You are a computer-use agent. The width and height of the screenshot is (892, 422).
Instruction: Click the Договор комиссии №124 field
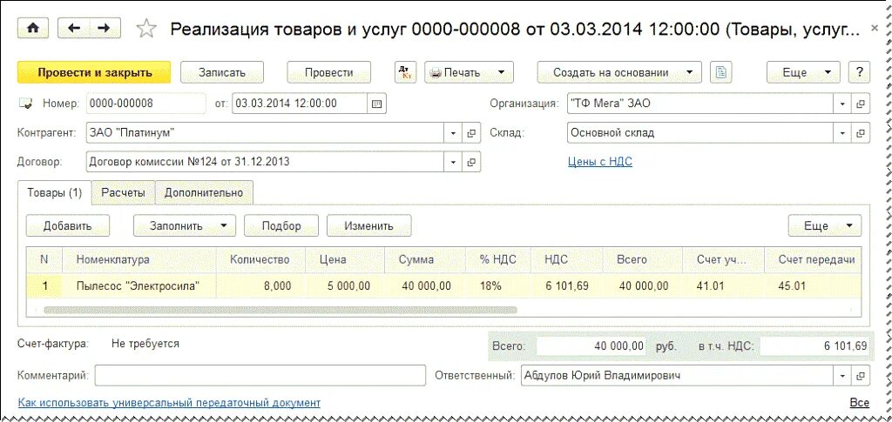coord(265,162)
